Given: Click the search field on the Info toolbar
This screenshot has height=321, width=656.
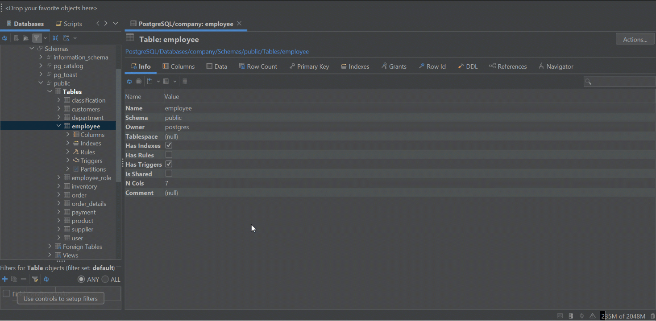Looking at the screenshot, I should (620, 81).
